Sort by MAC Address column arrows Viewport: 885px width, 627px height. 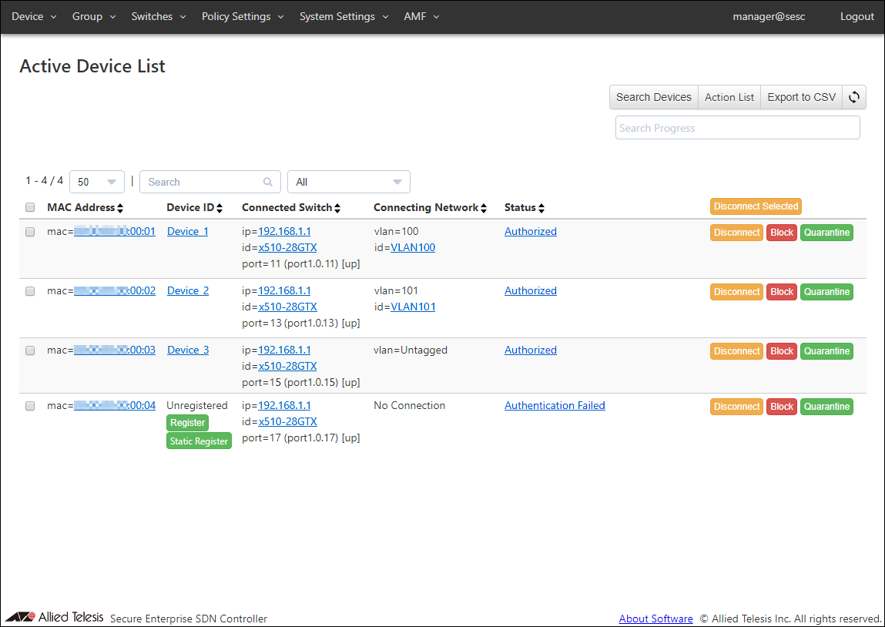click(x=120, y=208)
